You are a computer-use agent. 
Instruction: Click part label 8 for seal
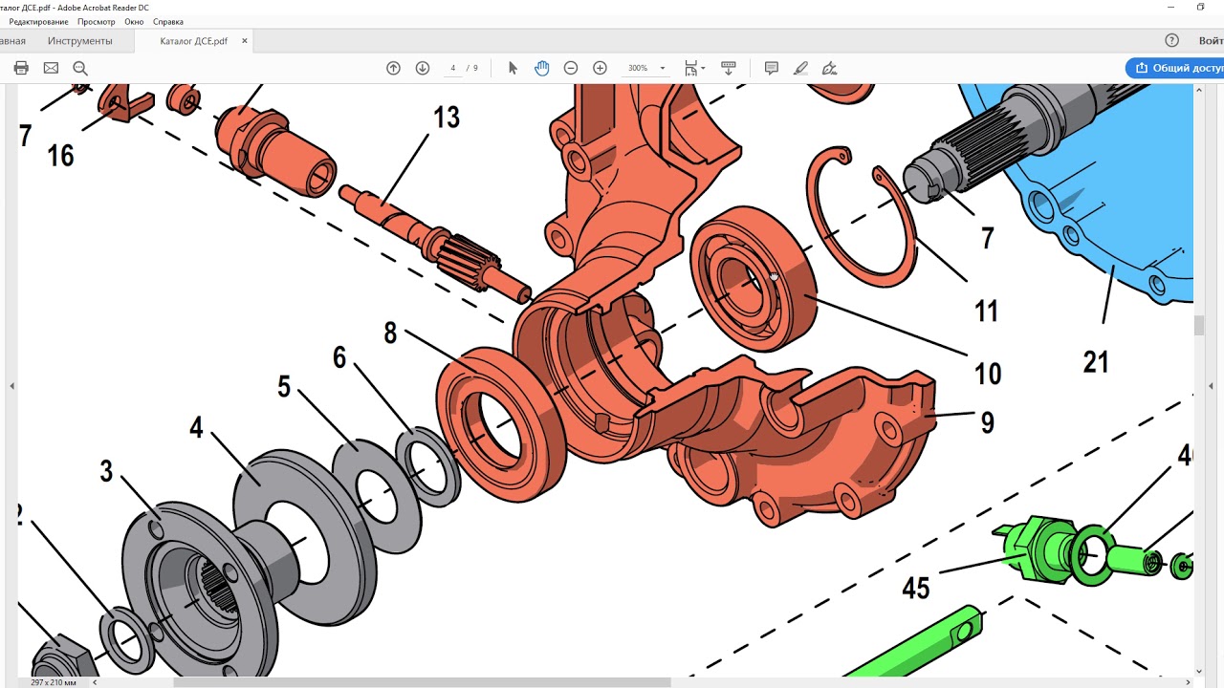click(390, 333)
